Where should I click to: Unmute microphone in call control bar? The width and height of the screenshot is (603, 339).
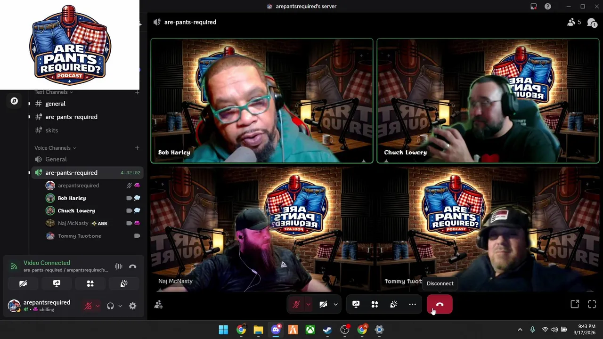[296, 305]
